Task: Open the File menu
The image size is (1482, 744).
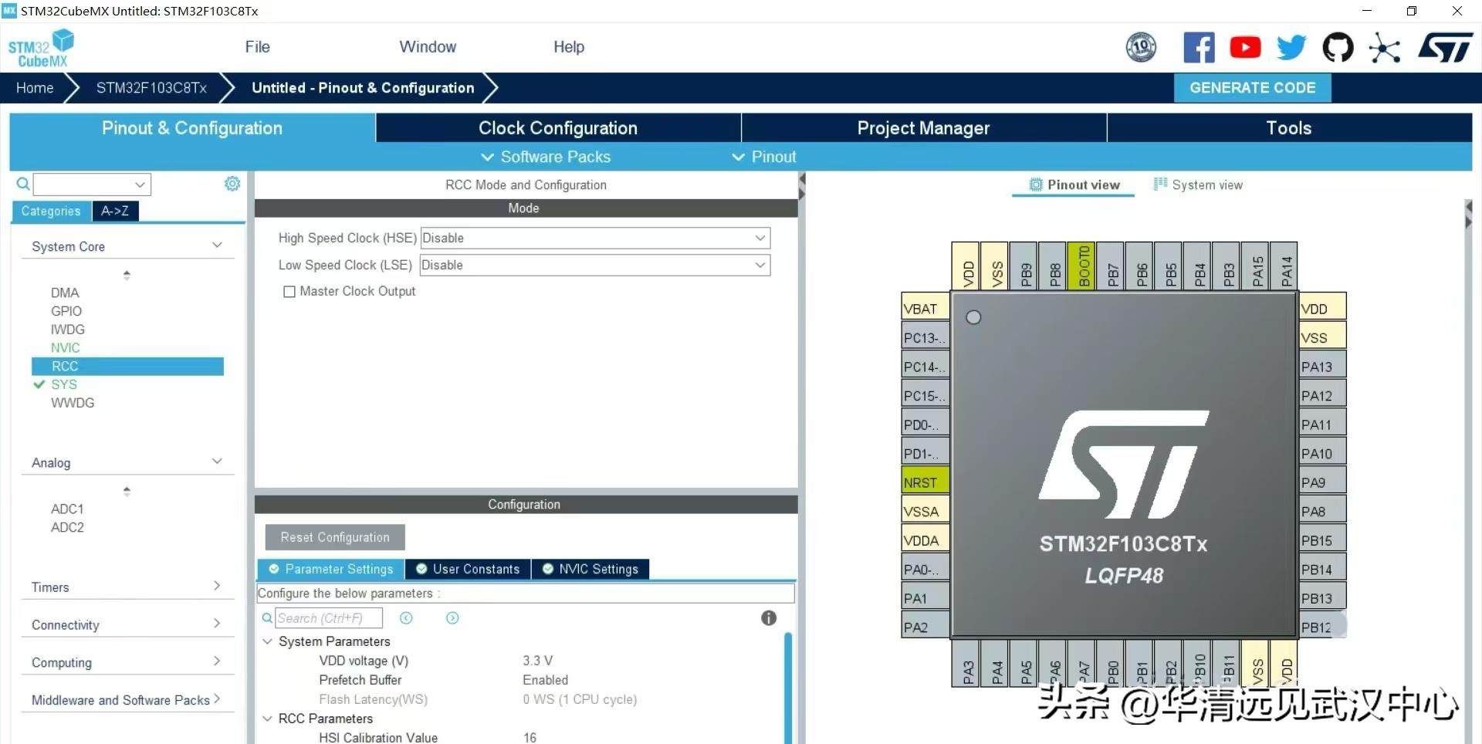Action: pos(257,47)
